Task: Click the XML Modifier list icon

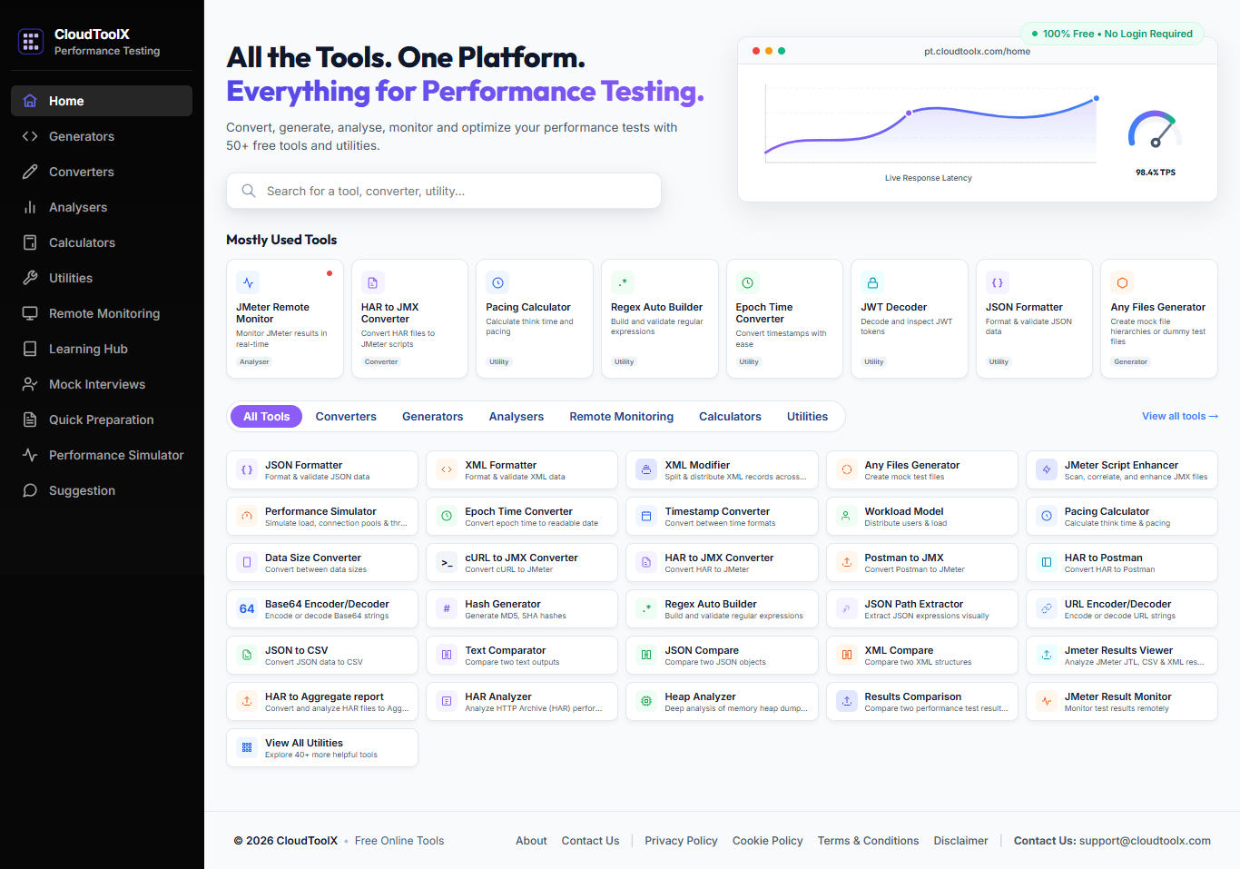Action: pos(646,469)
